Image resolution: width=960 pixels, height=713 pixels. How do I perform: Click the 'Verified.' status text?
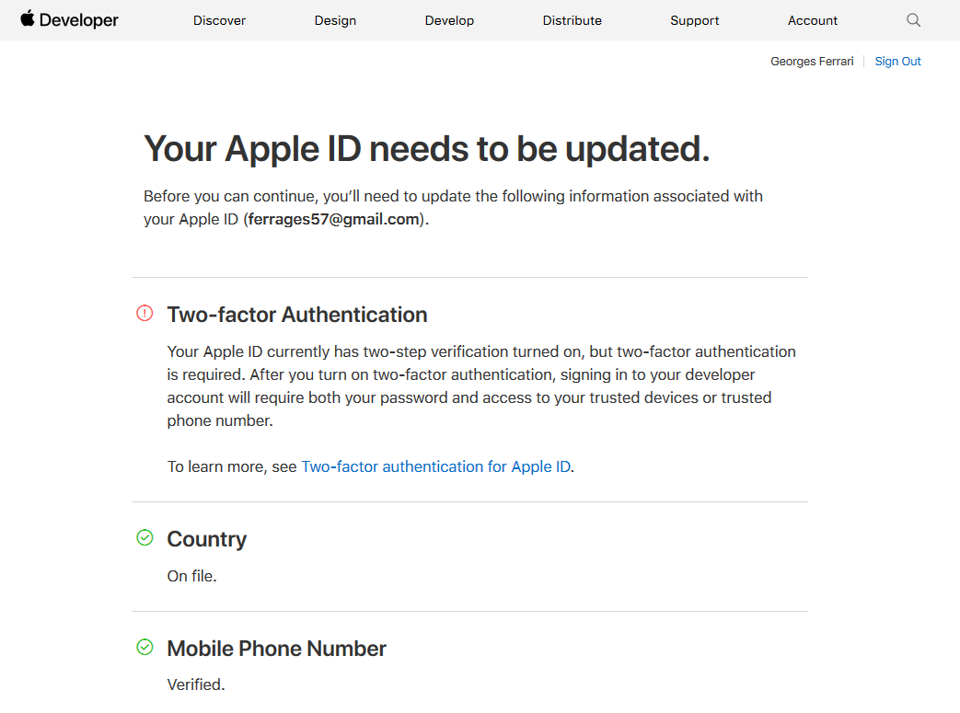(196, 684)
